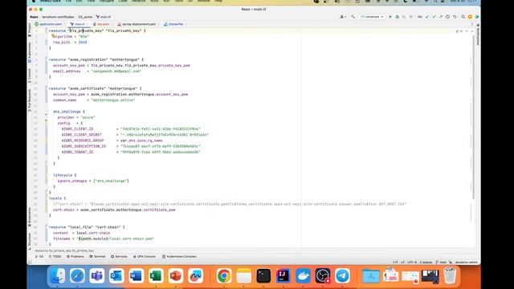Close the main.tf editor tab
The image size is (514, 289).
pos(88,24)
